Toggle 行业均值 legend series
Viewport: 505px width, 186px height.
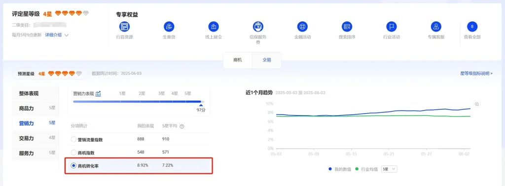click(x=366, y=169)
